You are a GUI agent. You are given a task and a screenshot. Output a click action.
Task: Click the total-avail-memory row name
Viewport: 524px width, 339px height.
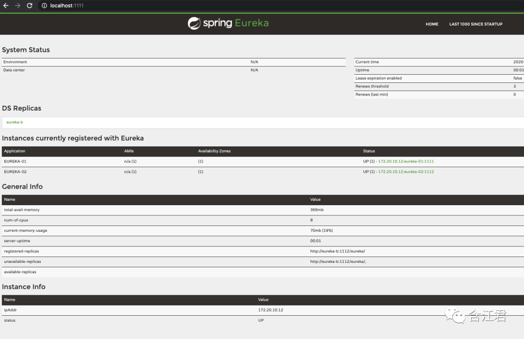coord(22,210)
